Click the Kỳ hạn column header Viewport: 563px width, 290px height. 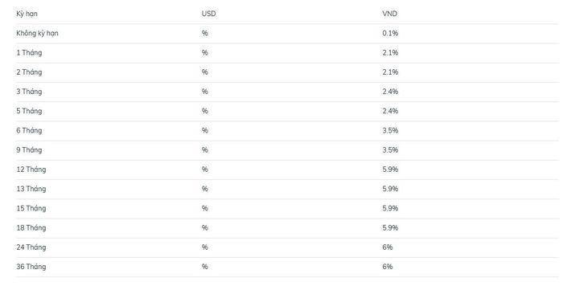point(27,14)
